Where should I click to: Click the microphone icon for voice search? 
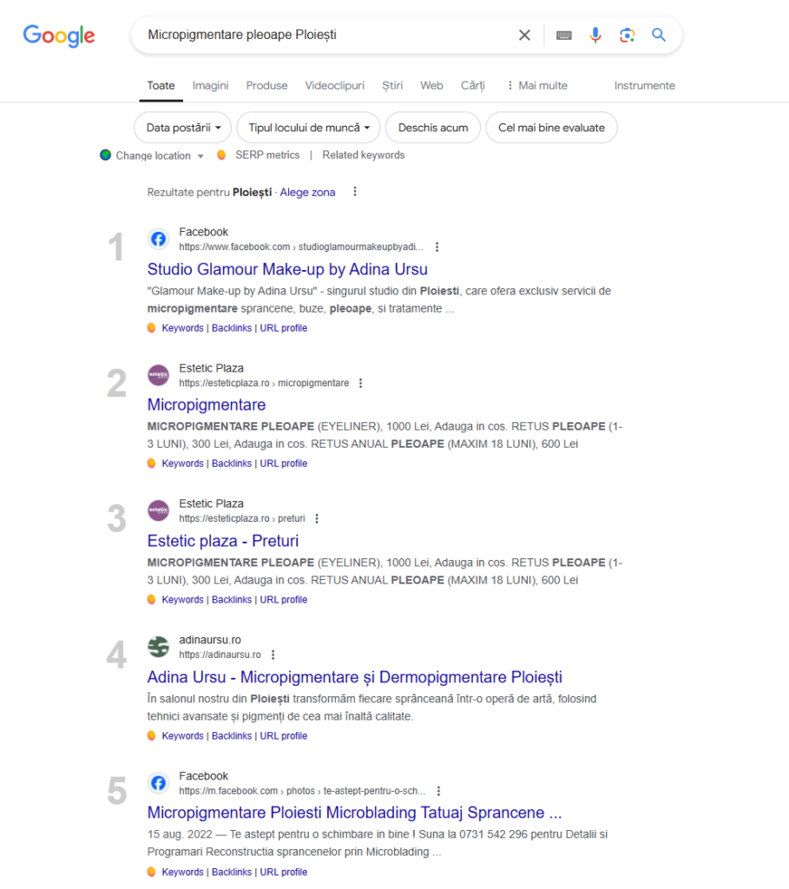click(x=595, y=35)
